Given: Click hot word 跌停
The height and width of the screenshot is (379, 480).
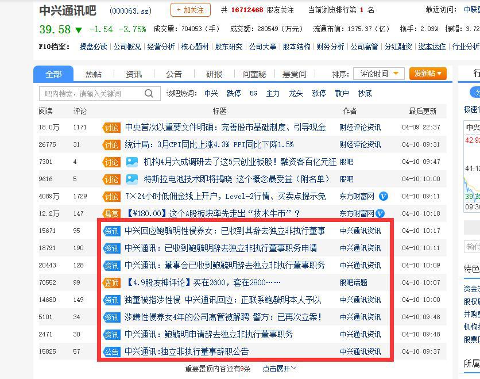Looking at the screenshot, I should (x=234, y=93).
